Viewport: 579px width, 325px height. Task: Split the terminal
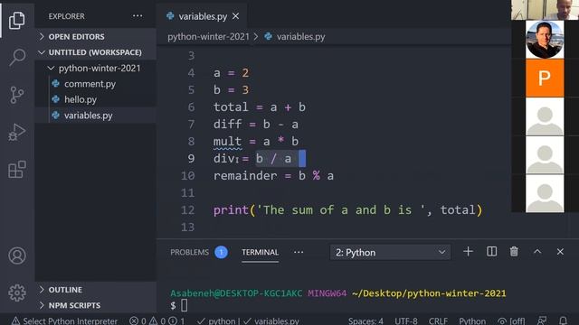pos(491,252)
